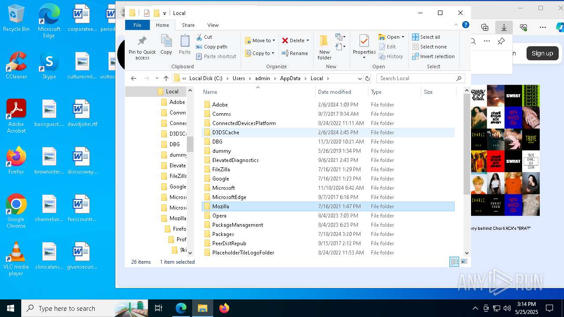564x317 pixels.
Task: Collapse the ribbon with the chevron
Action: click(456, 25)
